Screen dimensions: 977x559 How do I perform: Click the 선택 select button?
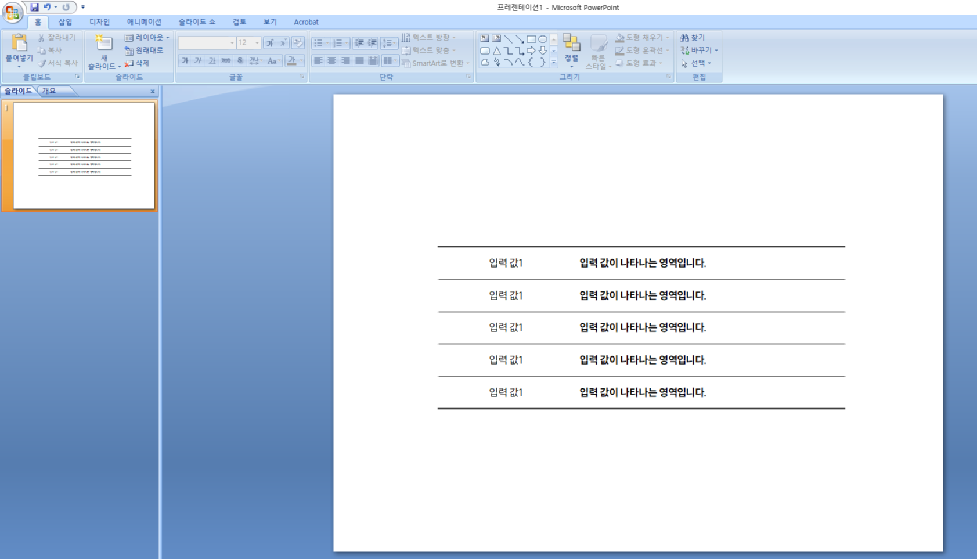pos(695,63)
